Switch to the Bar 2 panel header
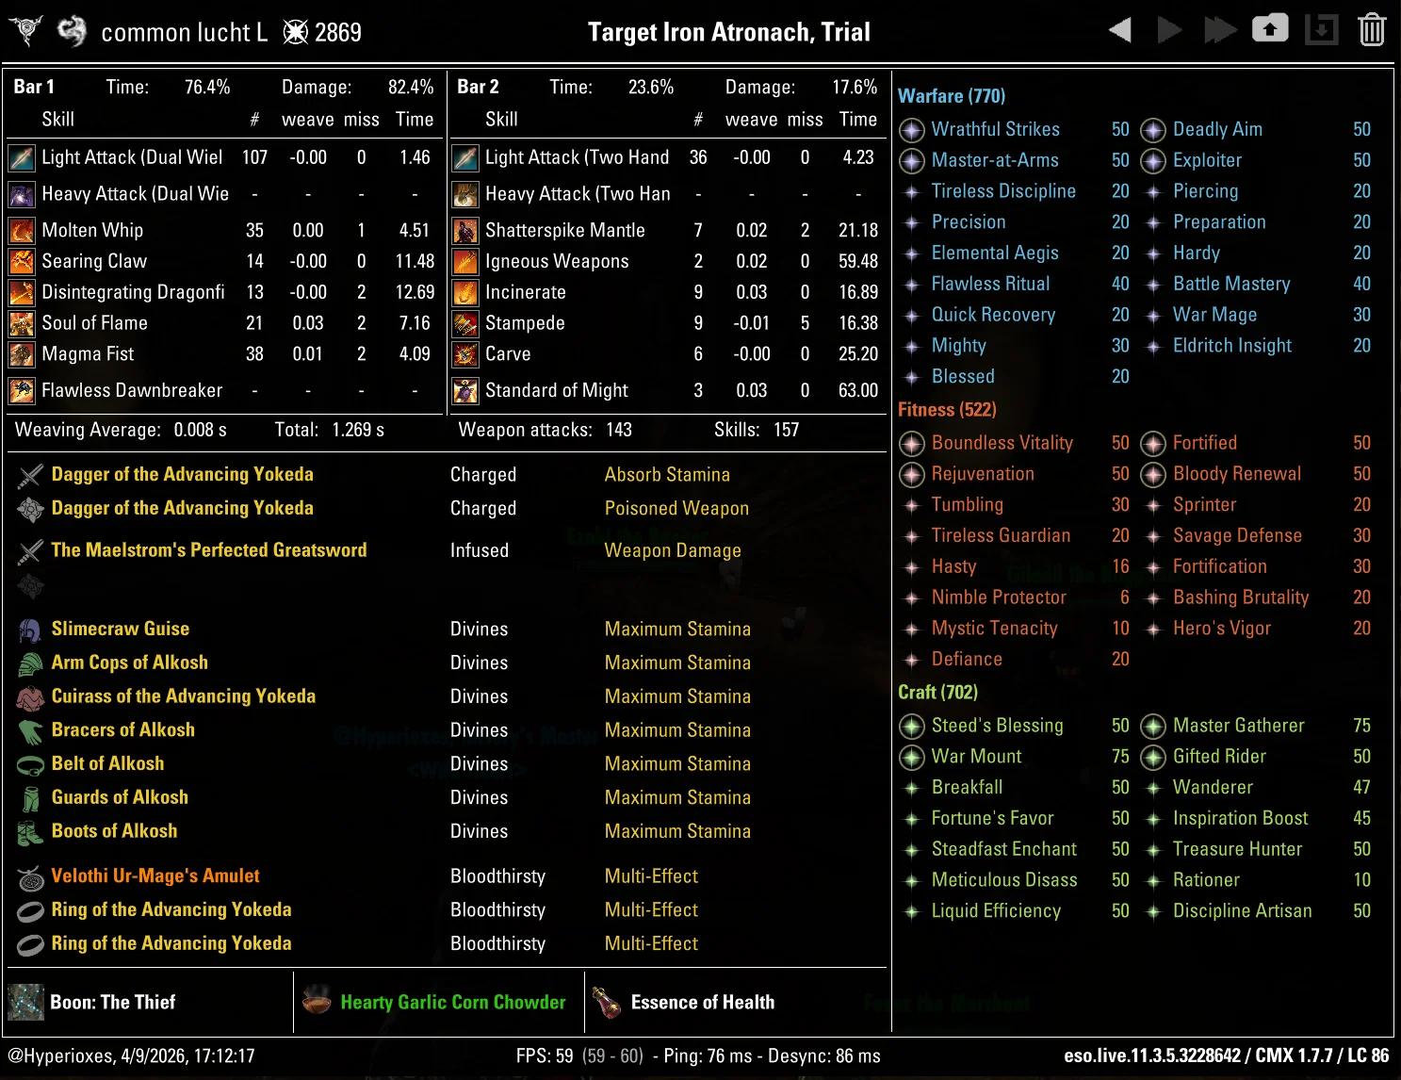The width and height of the screenshot is (1401, 1080). coord(477,87)
